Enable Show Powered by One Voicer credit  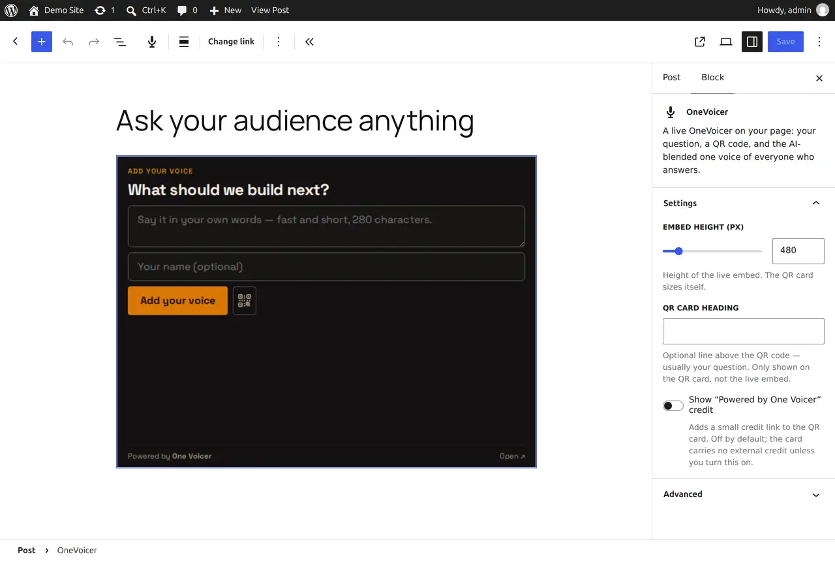click(x=673, y=406)
